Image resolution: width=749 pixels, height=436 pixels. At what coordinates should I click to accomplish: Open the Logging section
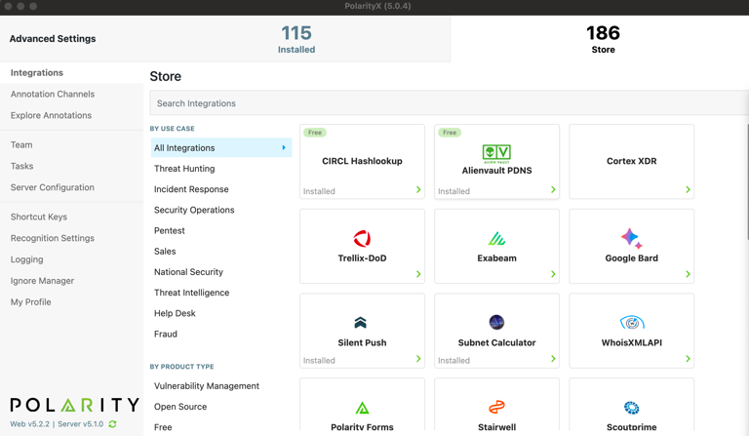click(26, 259)
